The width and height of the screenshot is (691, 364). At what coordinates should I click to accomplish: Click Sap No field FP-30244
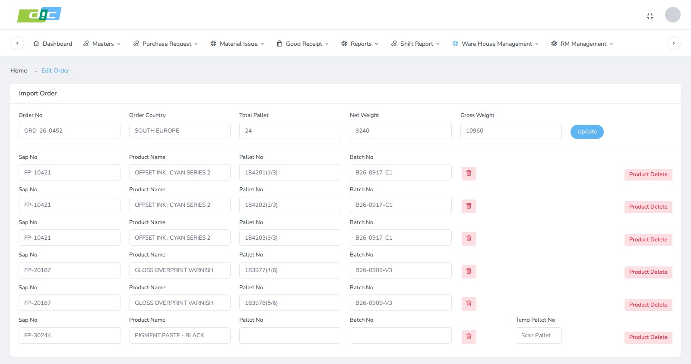pos(70,336)
